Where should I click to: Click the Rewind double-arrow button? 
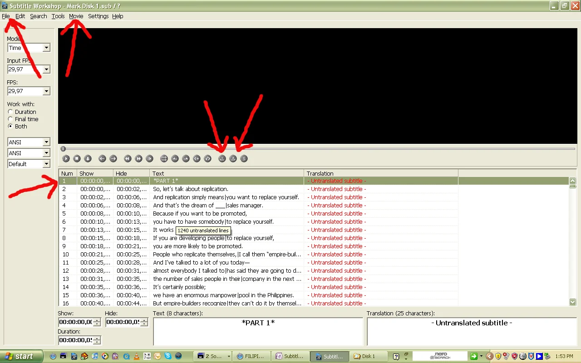point(128,158)
